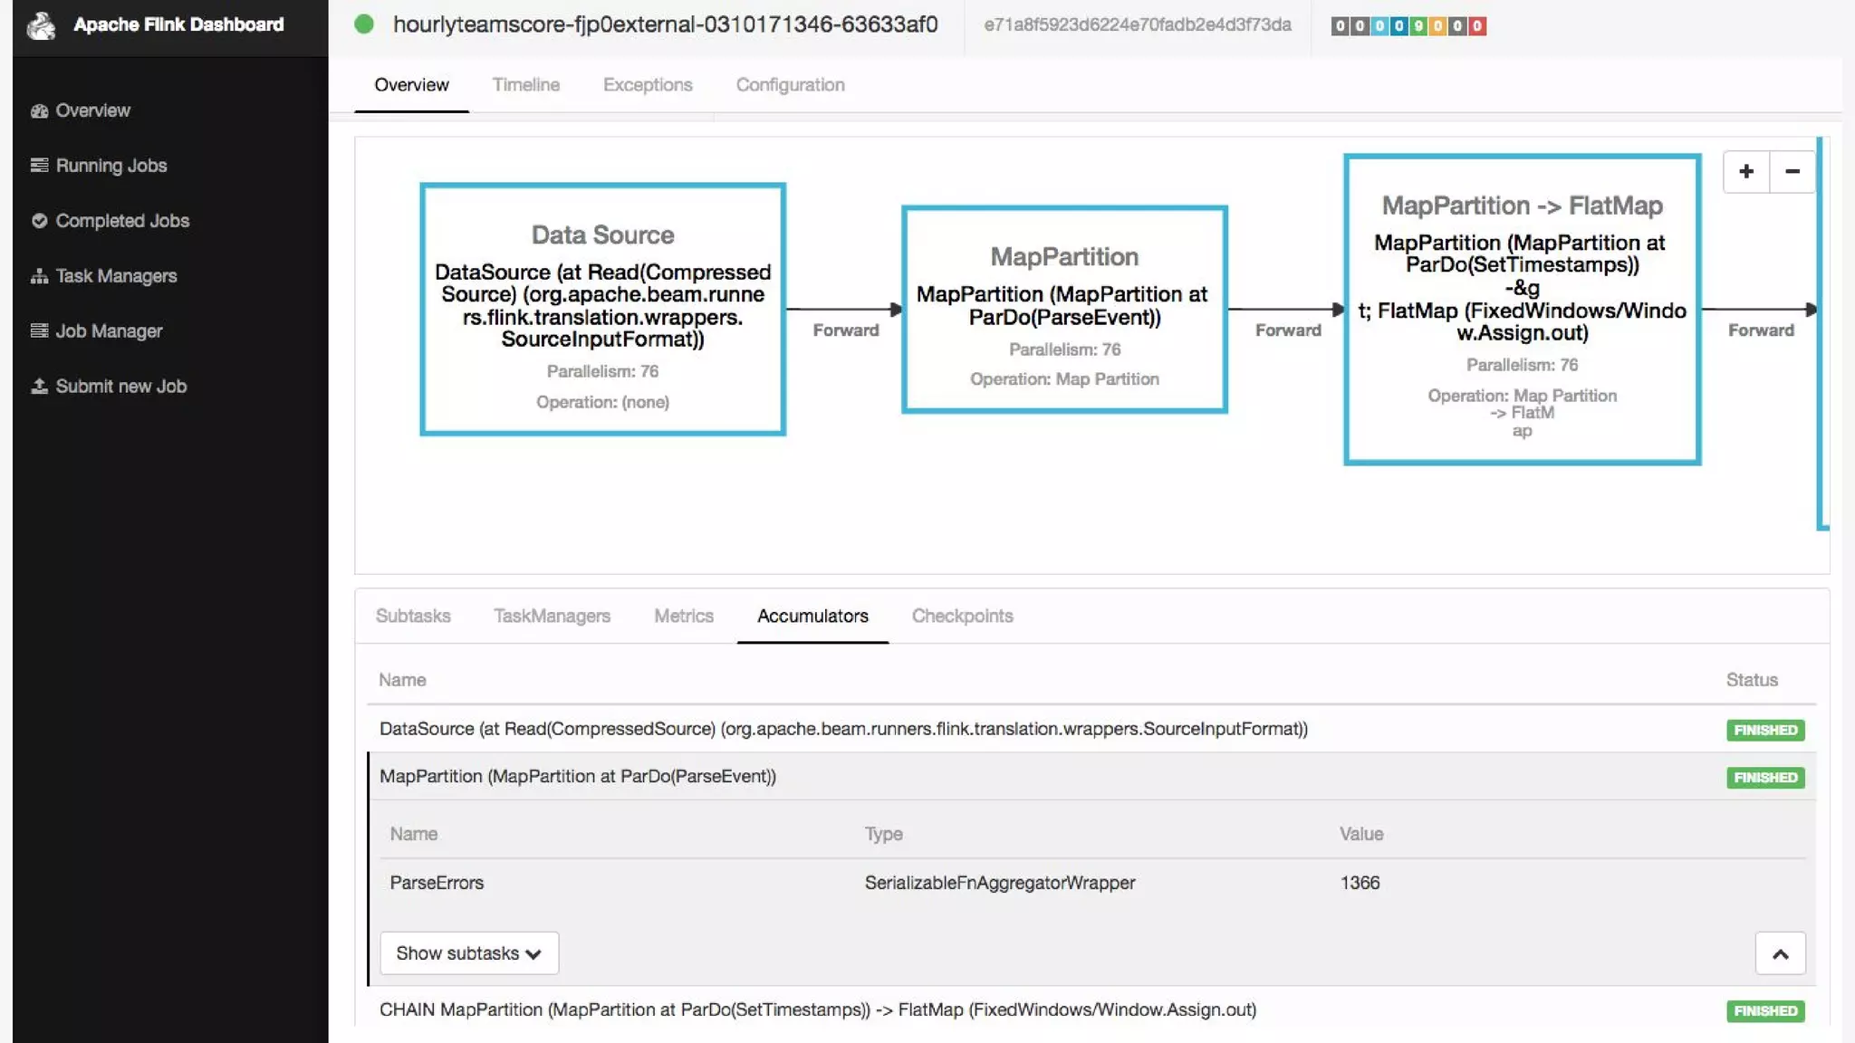Zoom in the job graph with plus

pyautogui.click(x=1746, y=172)
